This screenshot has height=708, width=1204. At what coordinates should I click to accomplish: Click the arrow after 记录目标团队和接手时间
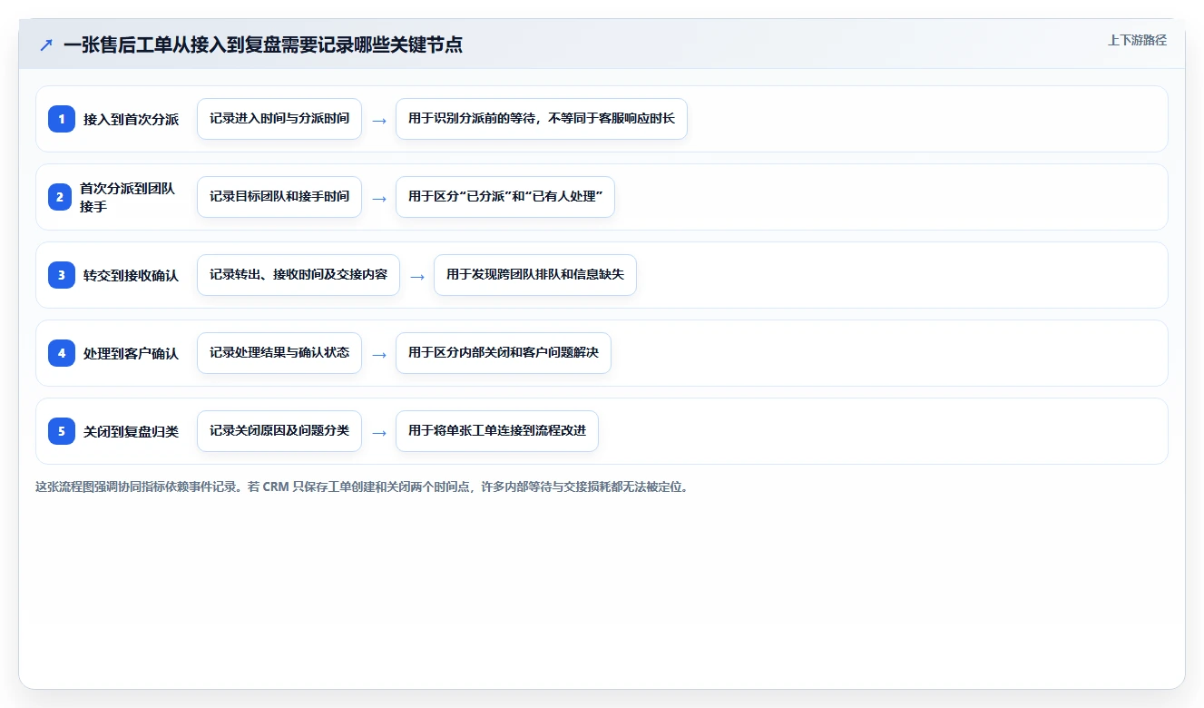[379, 198]
